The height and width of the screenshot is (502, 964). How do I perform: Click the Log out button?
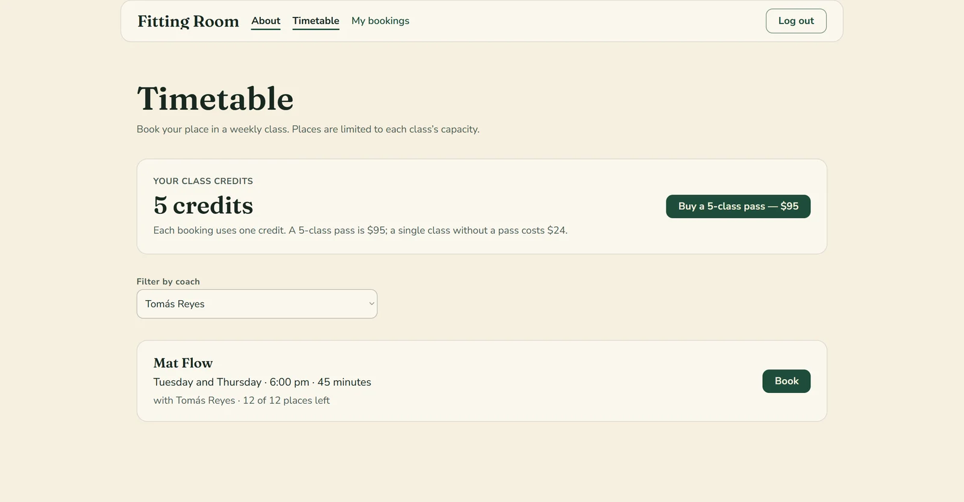click(x=796, y=21)
